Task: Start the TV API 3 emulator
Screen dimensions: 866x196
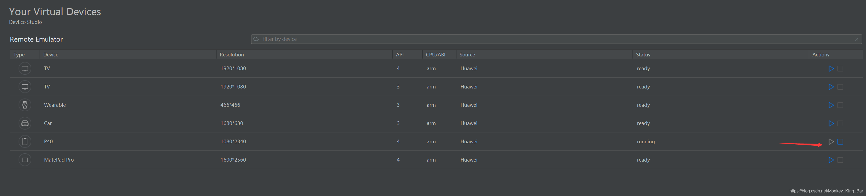Action: pos(831,87)
